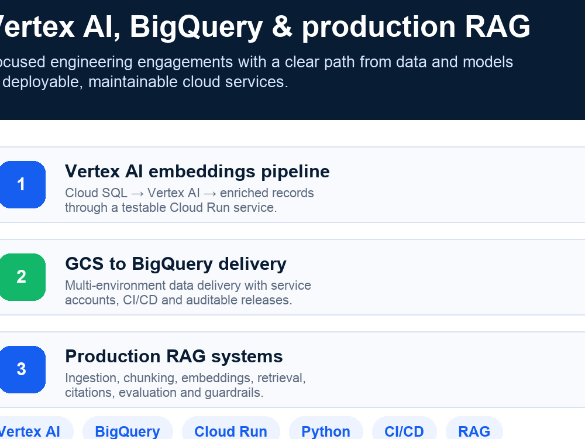
Task: Click the blue number 3 badge
Action: [x=22, y=369]
